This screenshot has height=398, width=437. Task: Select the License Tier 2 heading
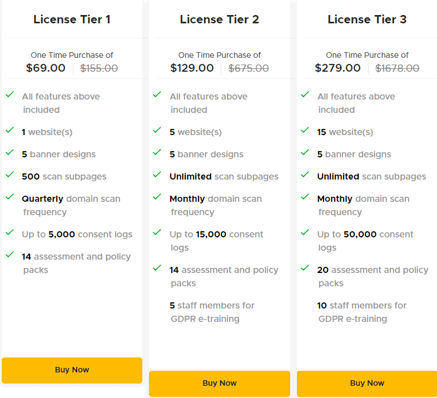coord(220,19)
